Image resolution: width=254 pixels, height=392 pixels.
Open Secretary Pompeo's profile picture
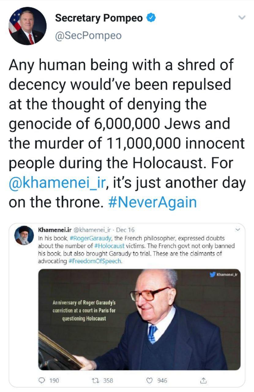pos(28,26)
